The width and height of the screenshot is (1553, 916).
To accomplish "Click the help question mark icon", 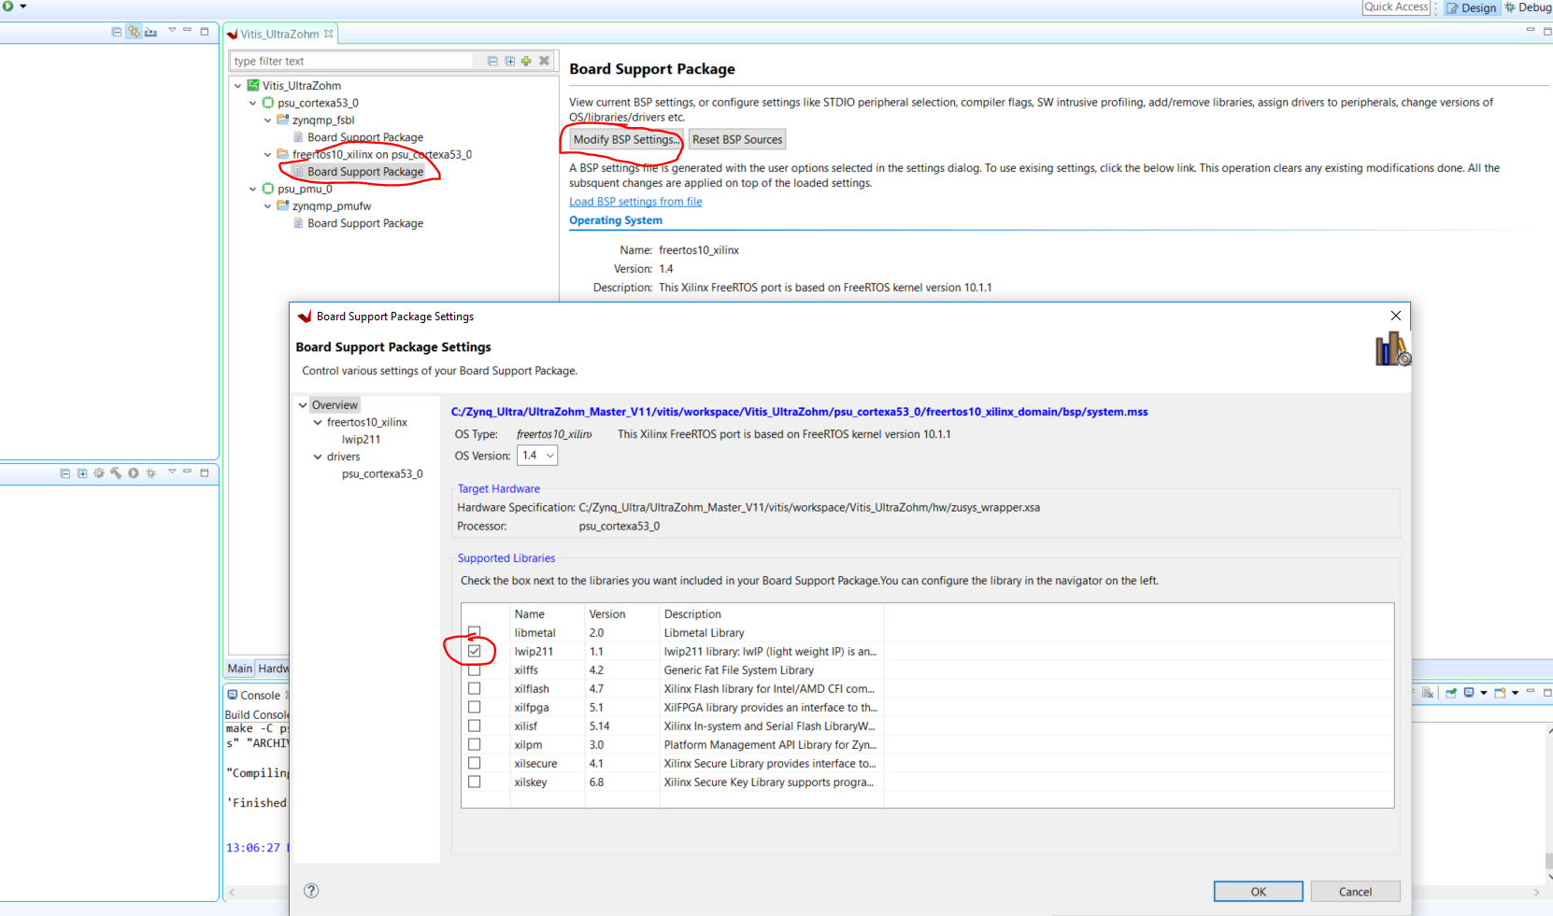I will [x=311, y=891].
